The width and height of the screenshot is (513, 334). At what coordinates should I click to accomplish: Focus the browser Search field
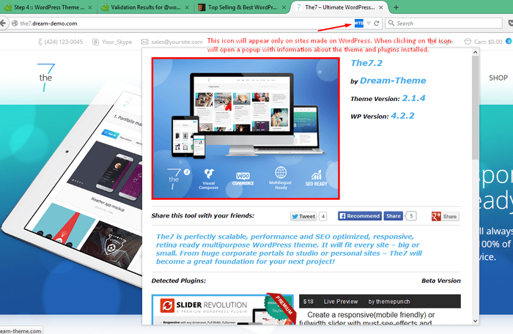(443, 23)
